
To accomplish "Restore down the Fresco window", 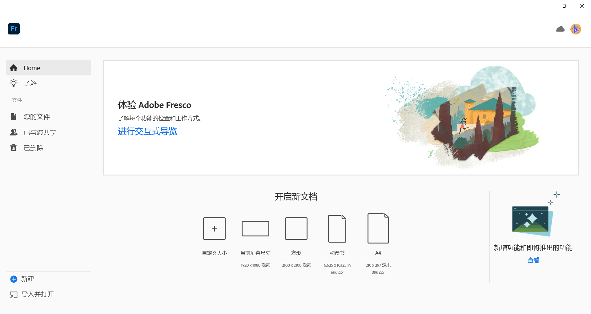I will pos(564,6).
